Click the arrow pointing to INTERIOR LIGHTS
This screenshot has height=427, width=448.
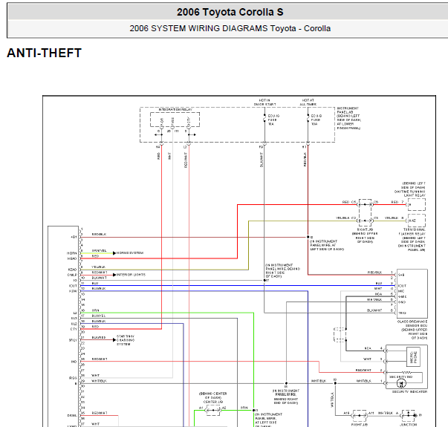[114, 275]
